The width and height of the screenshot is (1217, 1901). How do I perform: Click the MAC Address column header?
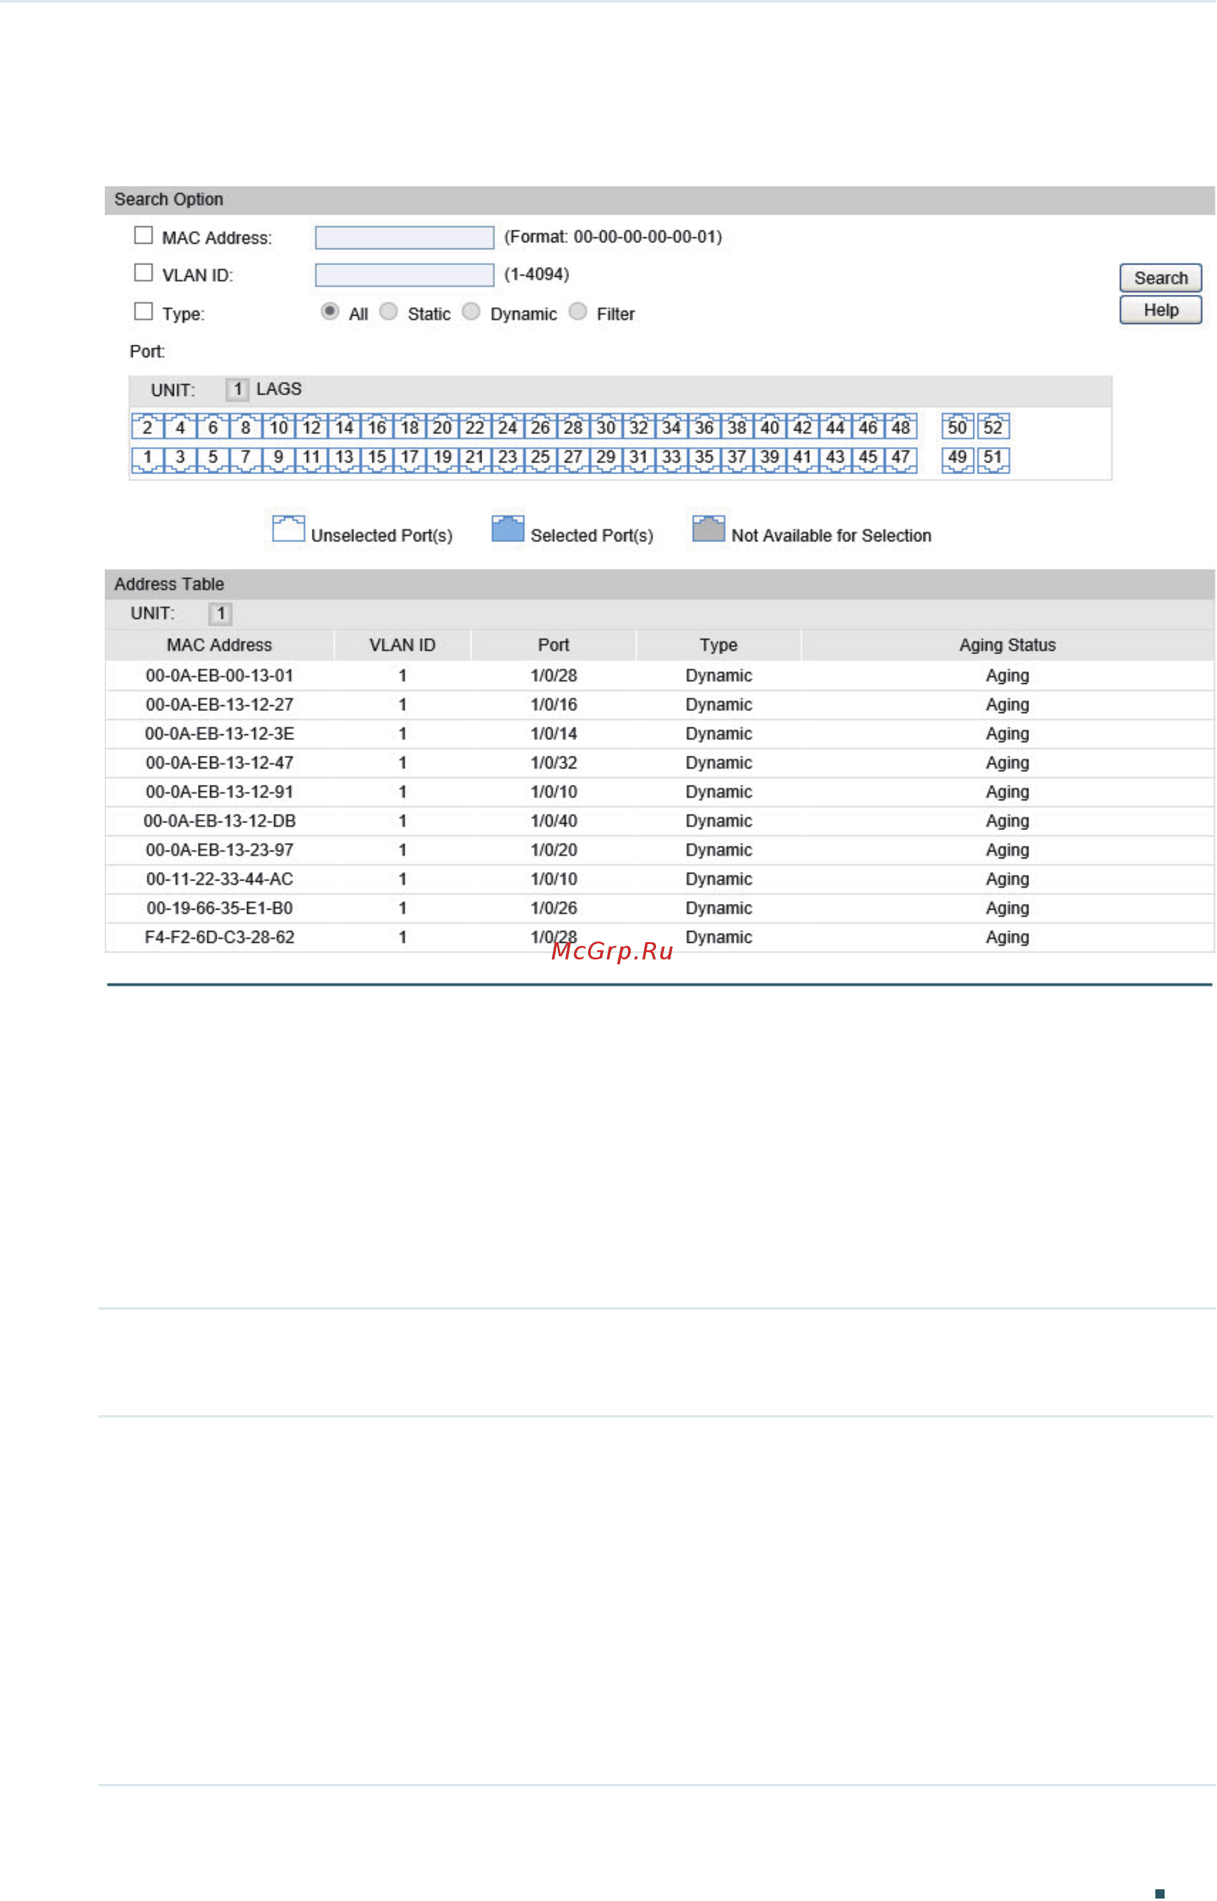pyautogui.click(x=219, y=645)
